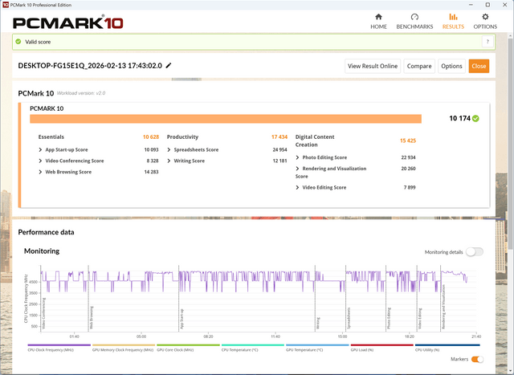The image size is (514, 375).
Task: Click the orange PCMARK 10 score bar
Action: [226, 119]
